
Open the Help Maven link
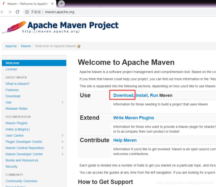coord(125,140)
